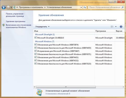Click 'Программы и компоненты' breadcrumb
Image resolution: width=126 pixels, height=98 pixels.
(31, 7)
